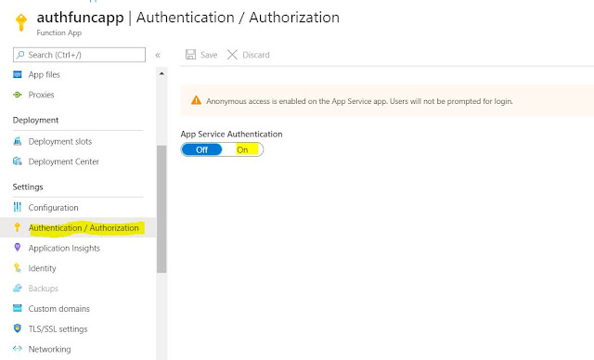This screenshot has height=360, width=594.
Task: Click the Application Insights lightbulb icon
Action: coord(18,248)
